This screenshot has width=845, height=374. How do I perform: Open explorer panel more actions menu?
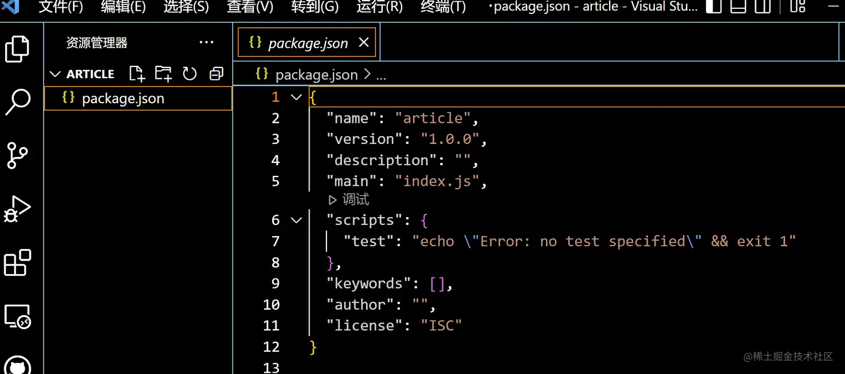tap(206, 42)
